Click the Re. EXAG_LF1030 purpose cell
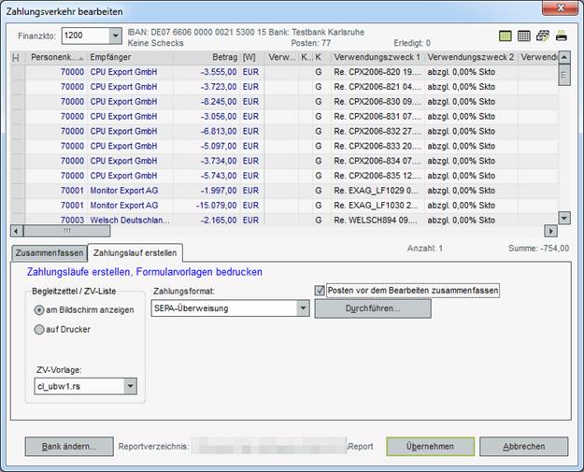The image size is (584, 472). point(377,206)
